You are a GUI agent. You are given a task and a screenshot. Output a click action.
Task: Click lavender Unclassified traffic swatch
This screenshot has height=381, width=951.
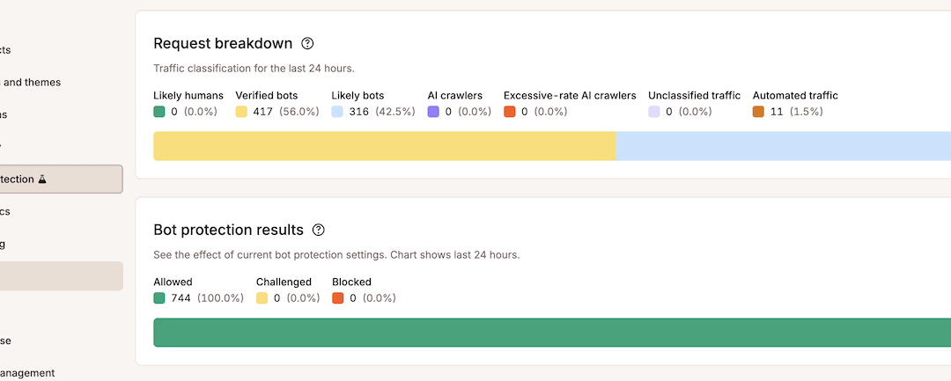click(653, 112)
